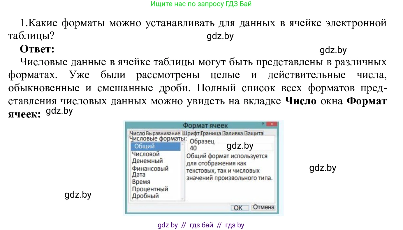Click inside the Образец sample field
403x230 pixels.
(230, 147)
